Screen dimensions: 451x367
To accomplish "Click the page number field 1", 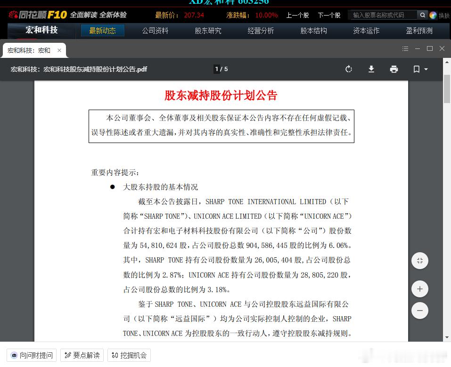I will point(216,69).
